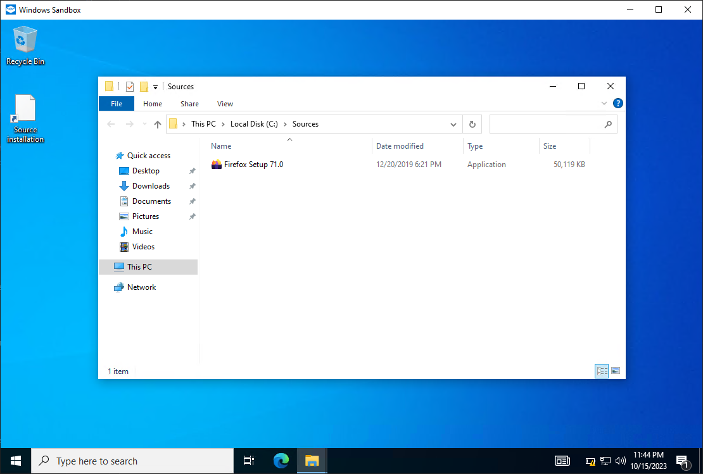The image size is (703, 474).
Task: Open Desktop in the navigation pane
Action: point(146,171)
